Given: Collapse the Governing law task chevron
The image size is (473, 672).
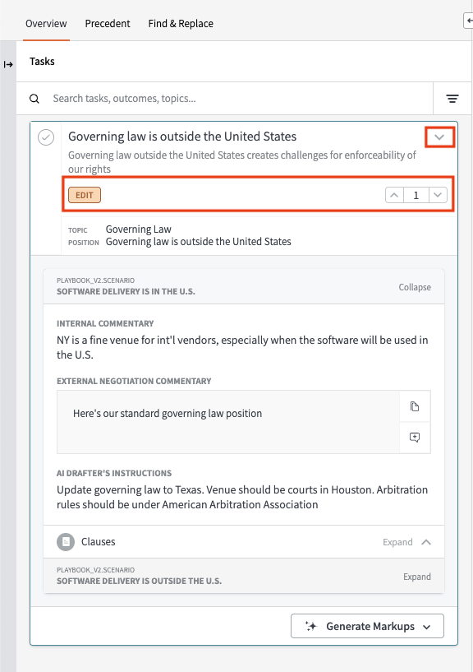Looking at the screenshot, I should click(439, 137).
